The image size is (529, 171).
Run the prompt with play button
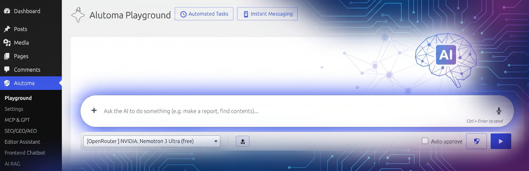[x=501, y=141]
